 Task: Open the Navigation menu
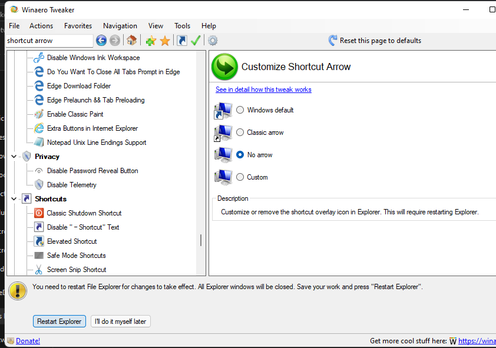click(x=120, y=26)
